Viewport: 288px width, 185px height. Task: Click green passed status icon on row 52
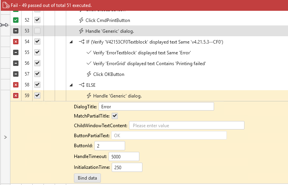tap(16, 20)
